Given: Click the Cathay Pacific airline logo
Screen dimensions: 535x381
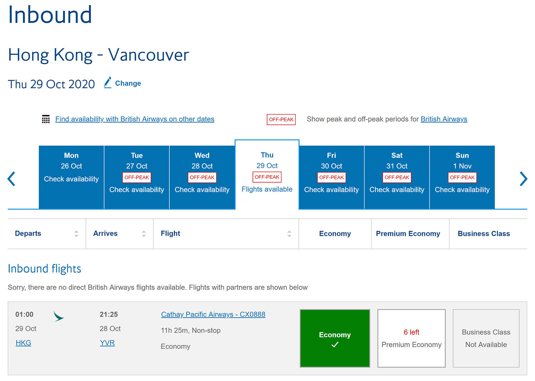Looking at the screenshot, I should [x=58, y=316].
